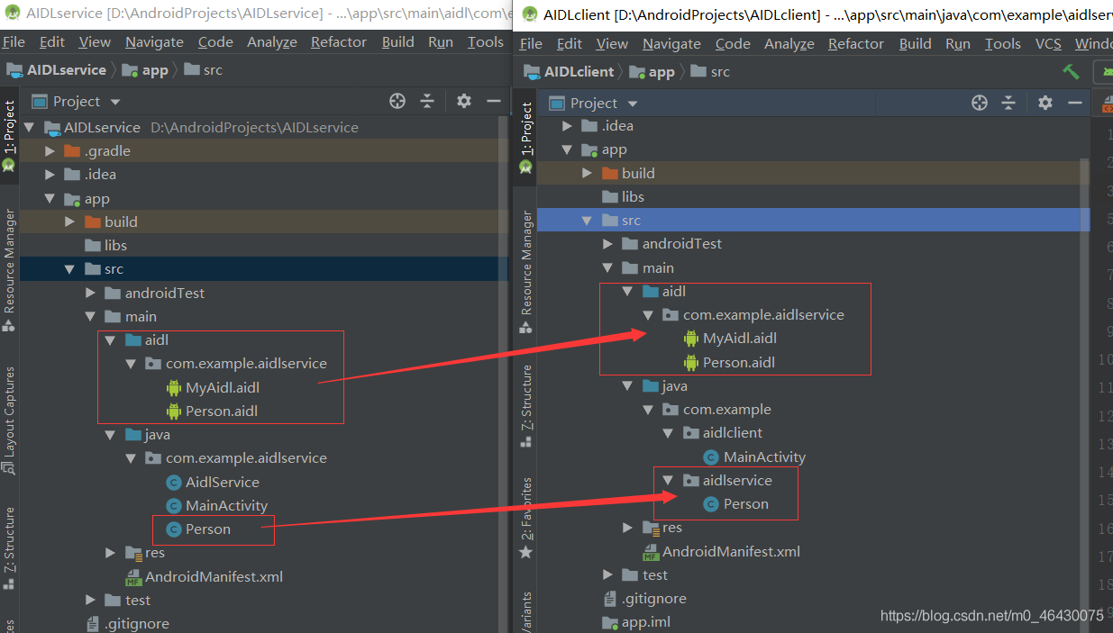The height and width of the screenshot is (633, 1113).
Task: Toggle 1: Project tool tab in AIDLclient window
Action: [526, 137]
